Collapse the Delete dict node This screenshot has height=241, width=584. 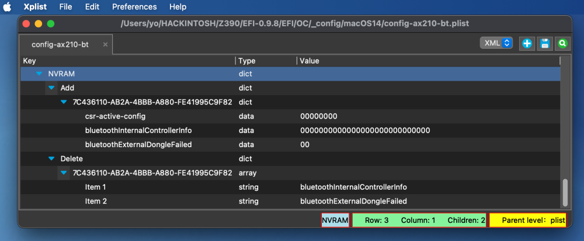51,159
